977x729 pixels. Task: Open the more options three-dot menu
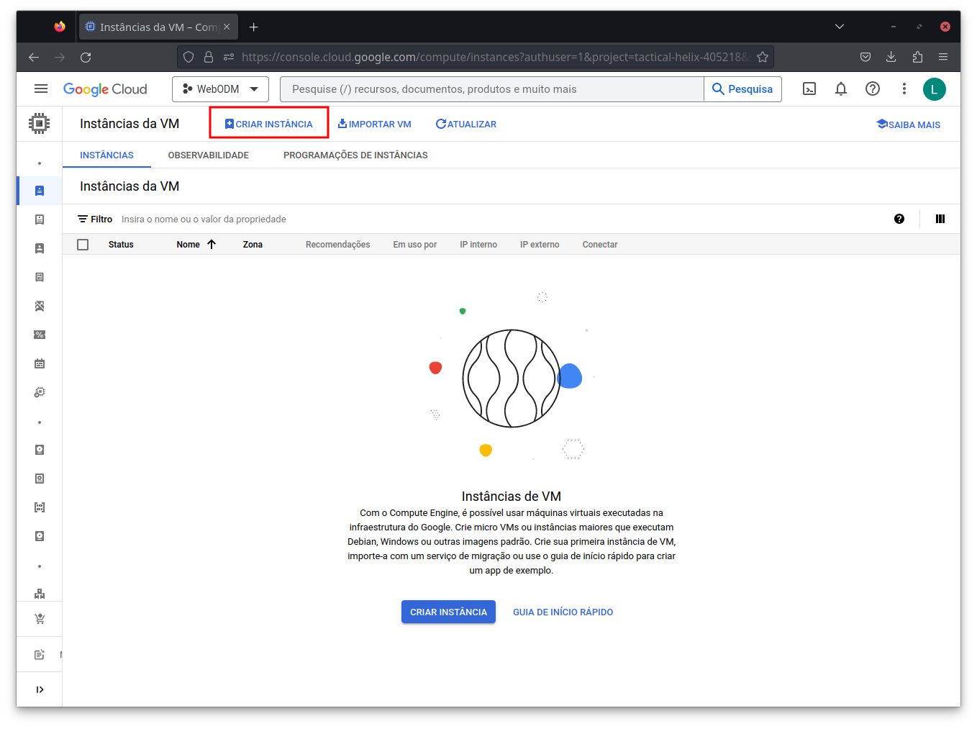point(904,89)
